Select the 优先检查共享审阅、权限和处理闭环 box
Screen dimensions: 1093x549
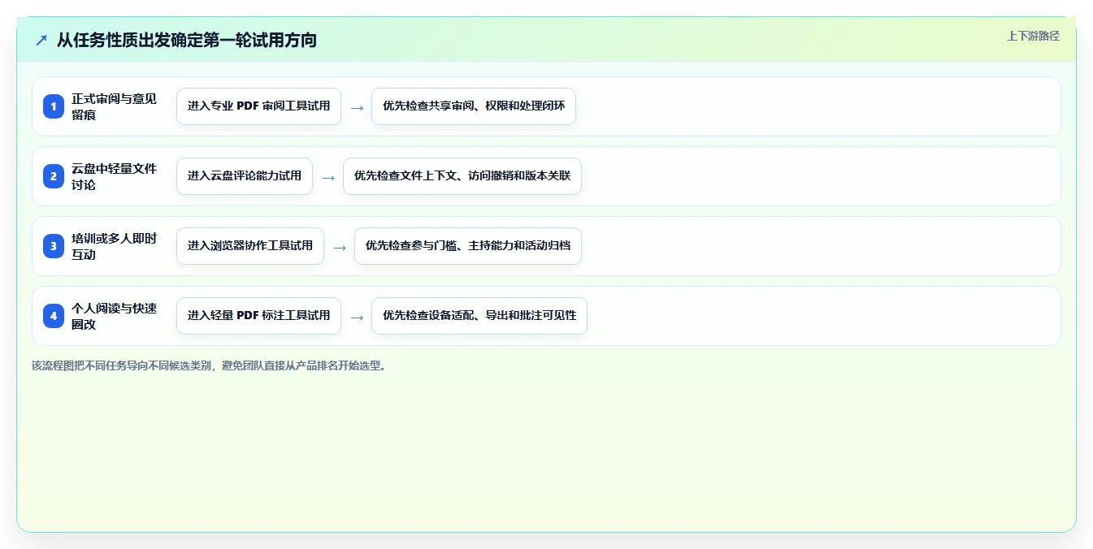[474, 106]
